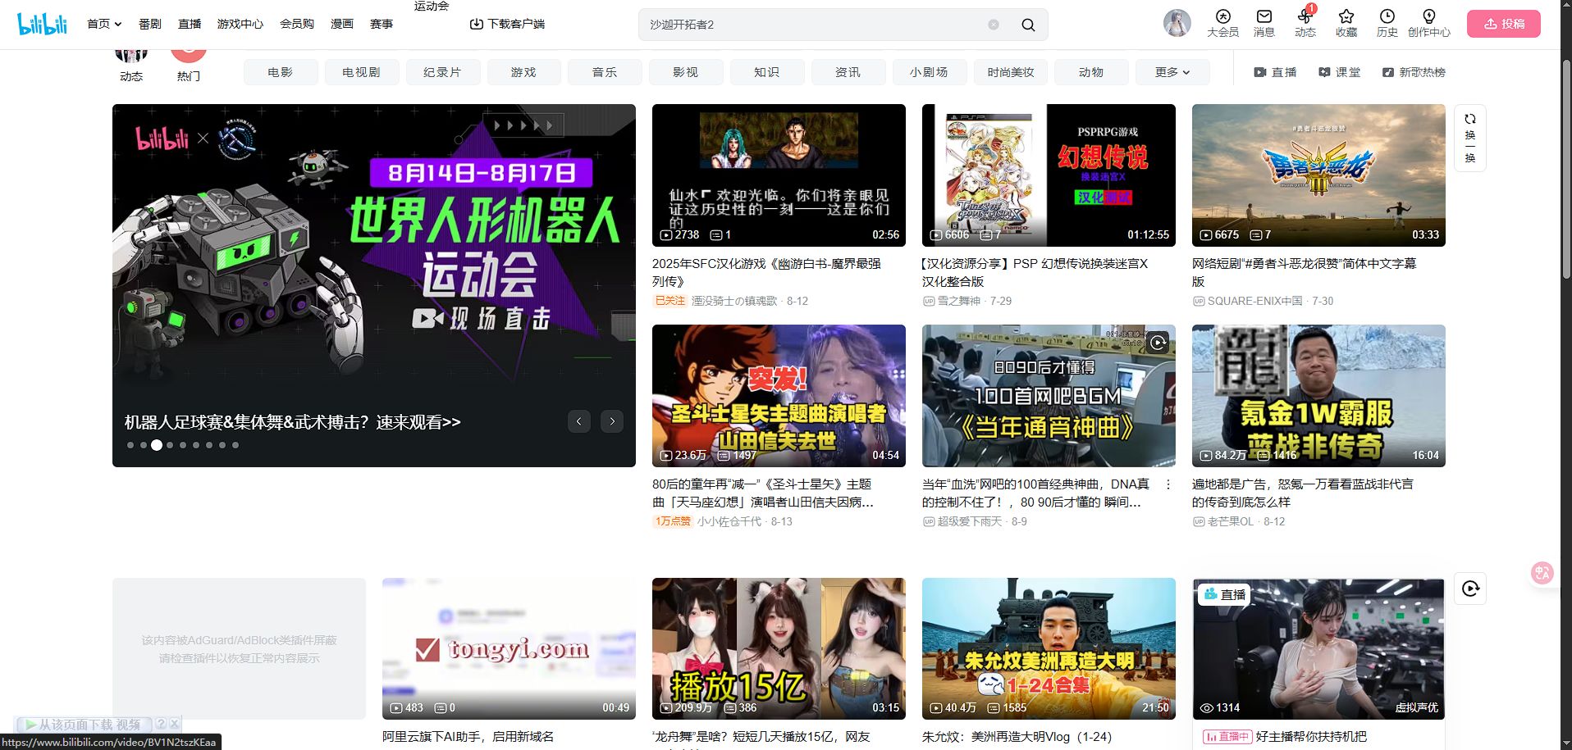
Task: Click the bilibili logo
Action: tap(42, 24)
